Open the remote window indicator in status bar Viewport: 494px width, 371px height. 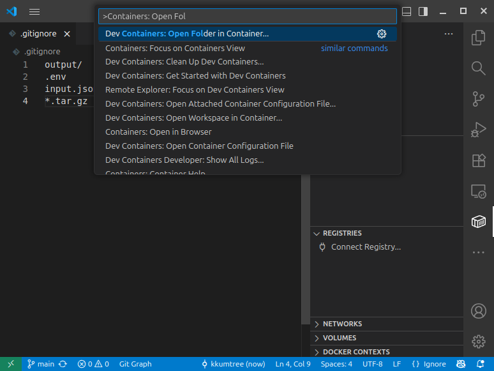coord(11,364)
